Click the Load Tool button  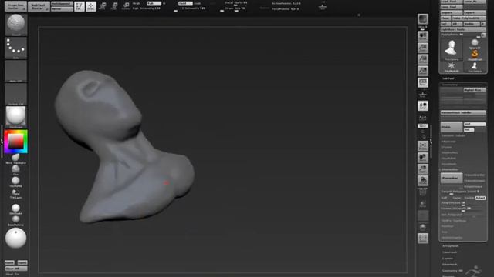tap(452, 2)
